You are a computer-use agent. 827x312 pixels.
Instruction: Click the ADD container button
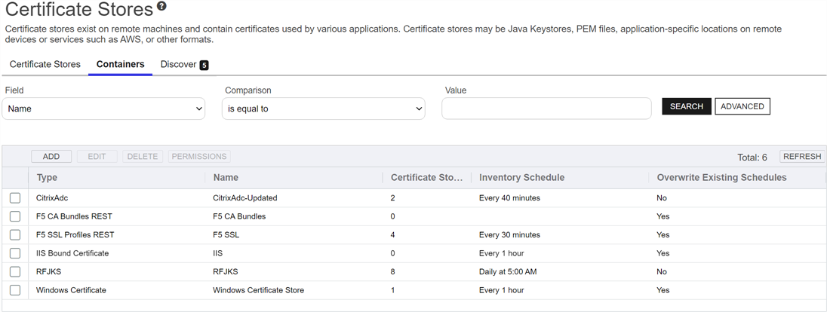tap(51, 157)
